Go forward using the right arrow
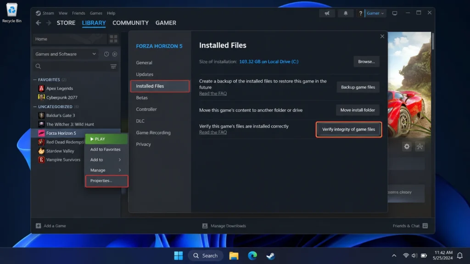 (x=49, y=23)
